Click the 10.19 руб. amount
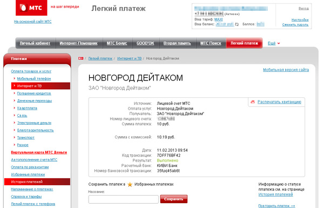This screenshot has width=324, height=208. coord(166,137)
